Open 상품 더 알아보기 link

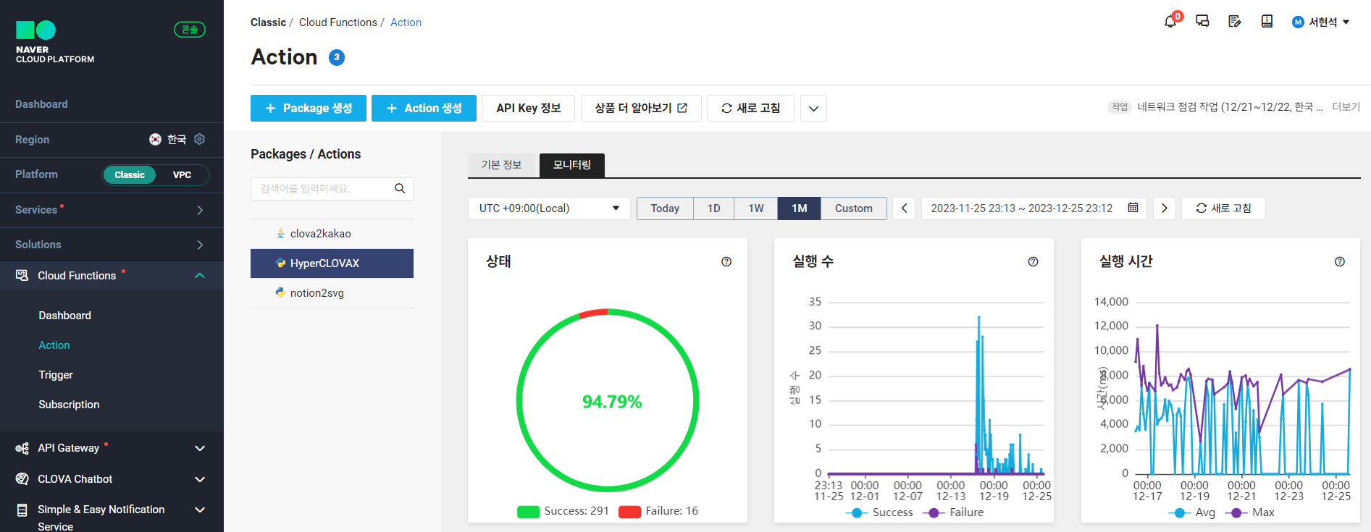point(641,109)
